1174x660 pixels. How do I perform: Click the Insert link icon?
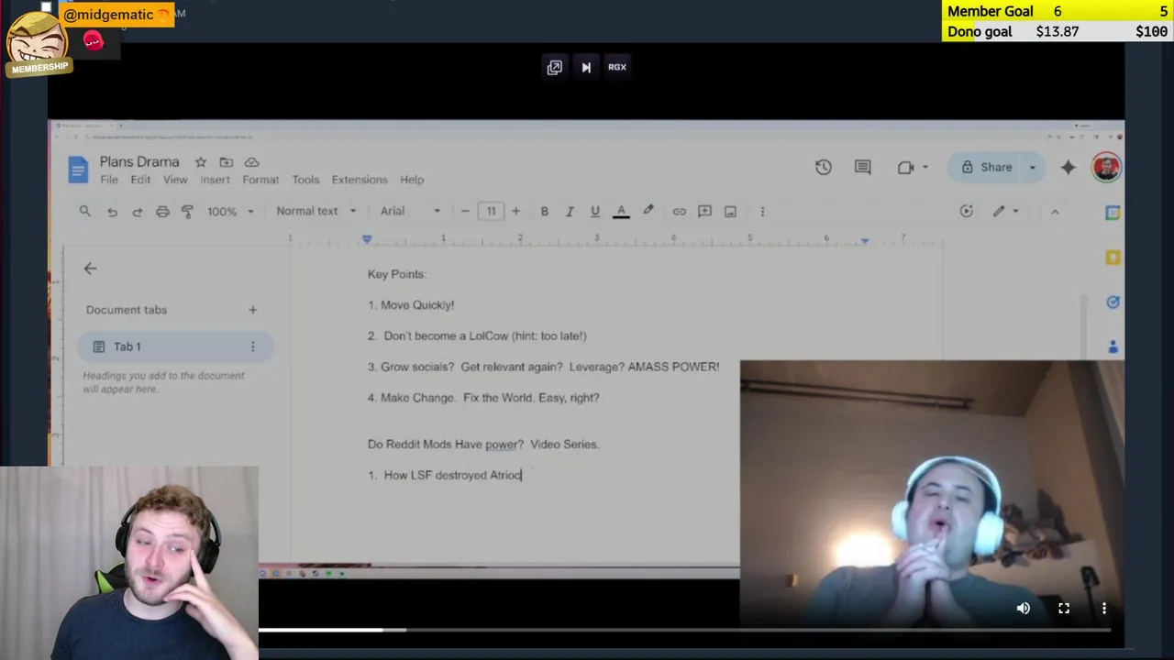[679, 211]
